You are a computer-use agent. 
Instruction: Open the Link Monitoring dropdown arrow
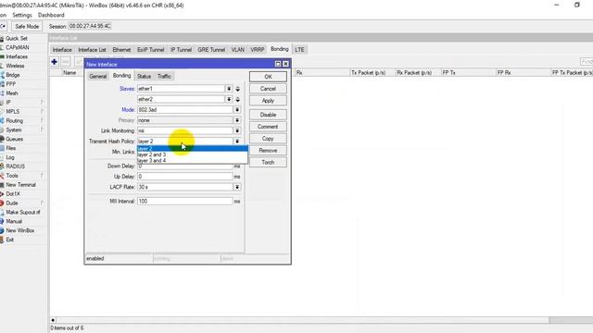(x=237, y=130)
